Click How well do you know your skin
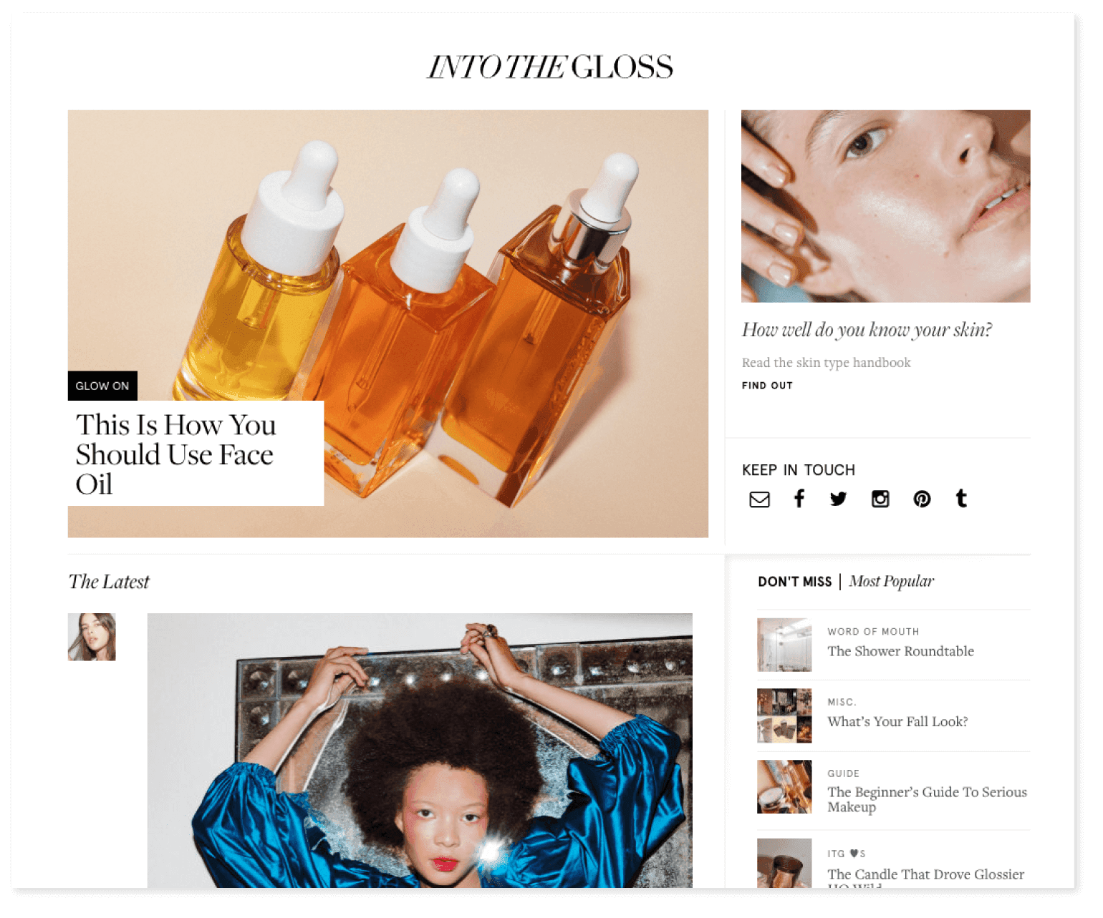The image size is (1103, 918). point(867,330)
